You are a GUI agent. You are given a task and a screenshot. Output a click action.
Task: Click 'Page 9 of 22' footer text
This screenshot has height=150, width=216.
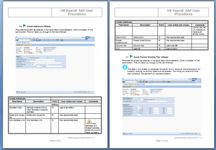pyautogui.click(x=55, y=141)
